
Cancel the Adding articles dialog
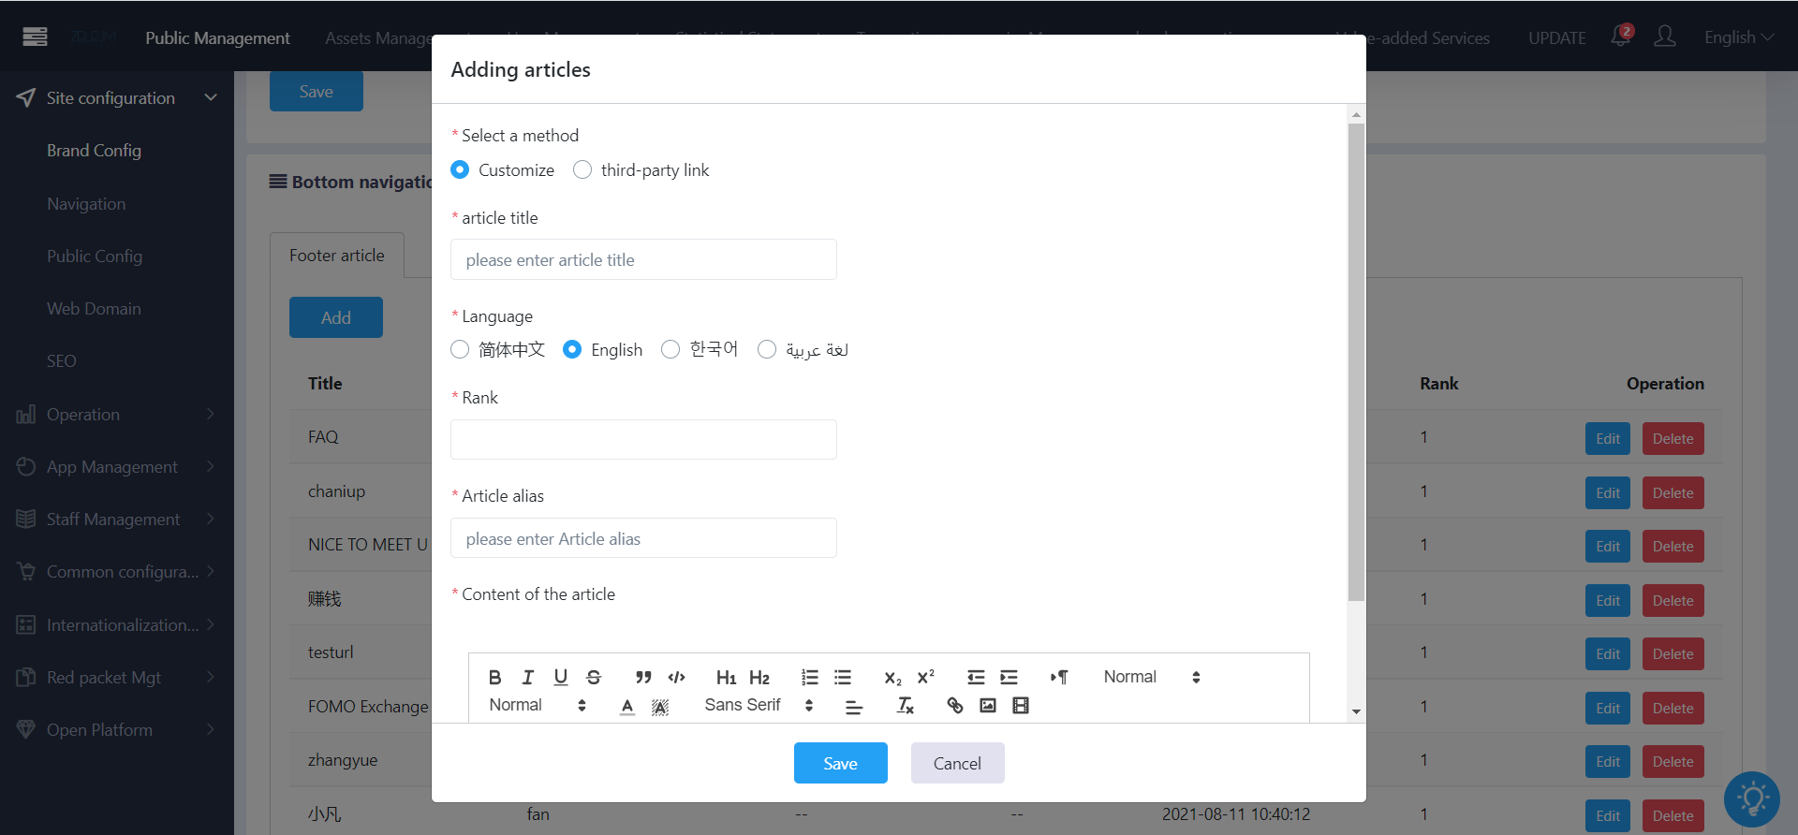tap(957, 763)
